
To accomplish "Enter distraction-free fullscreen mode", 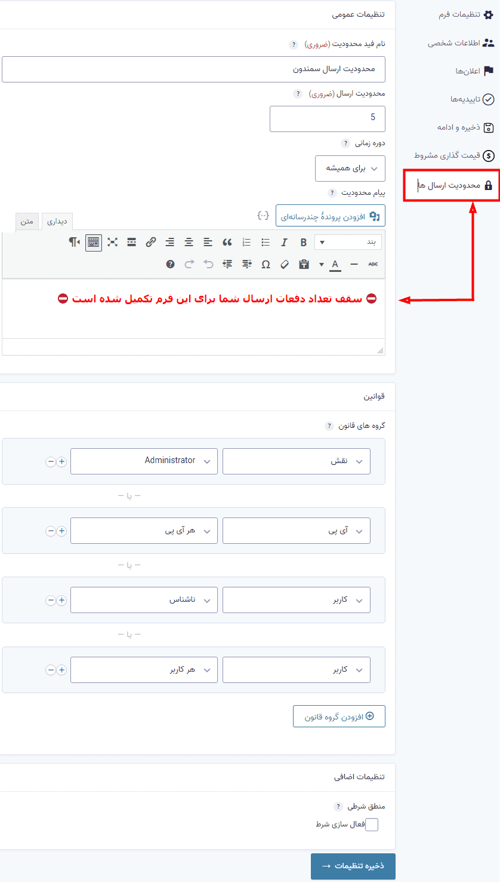I will click(x=113, y=242).
